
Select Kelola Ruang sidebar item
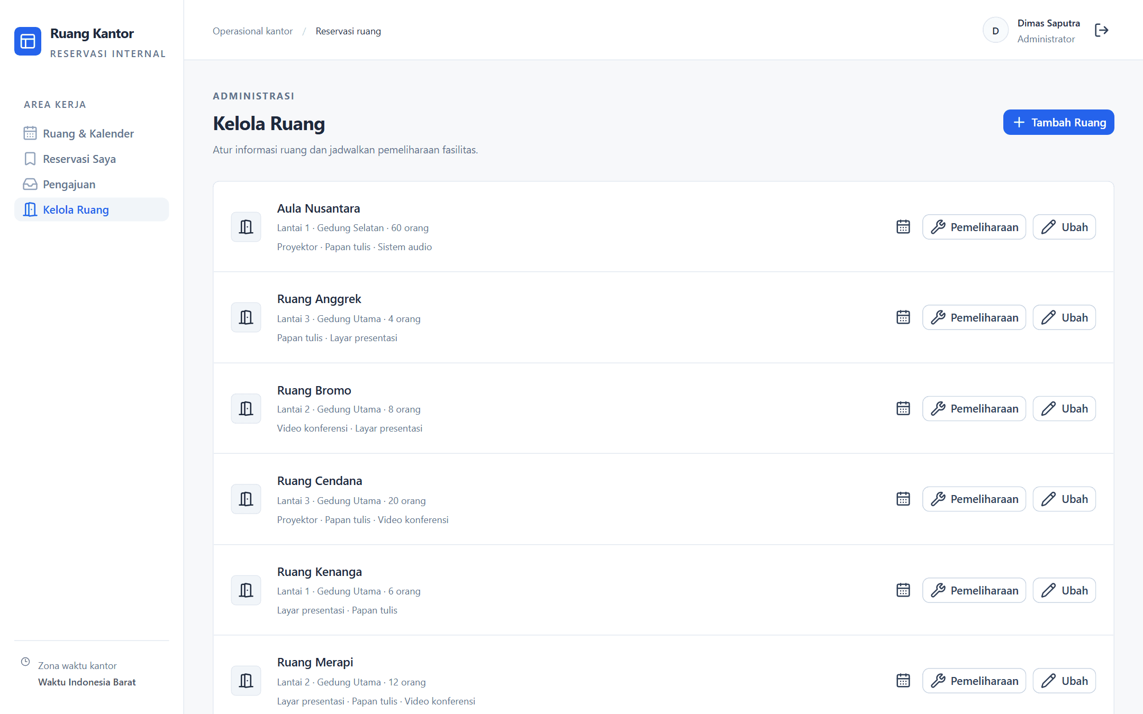pos(92,209)
